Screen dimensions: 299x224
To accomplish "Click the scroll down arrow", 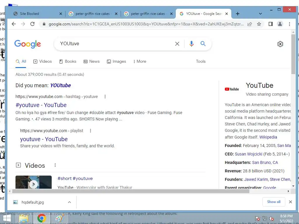I will tap(293, 186).
